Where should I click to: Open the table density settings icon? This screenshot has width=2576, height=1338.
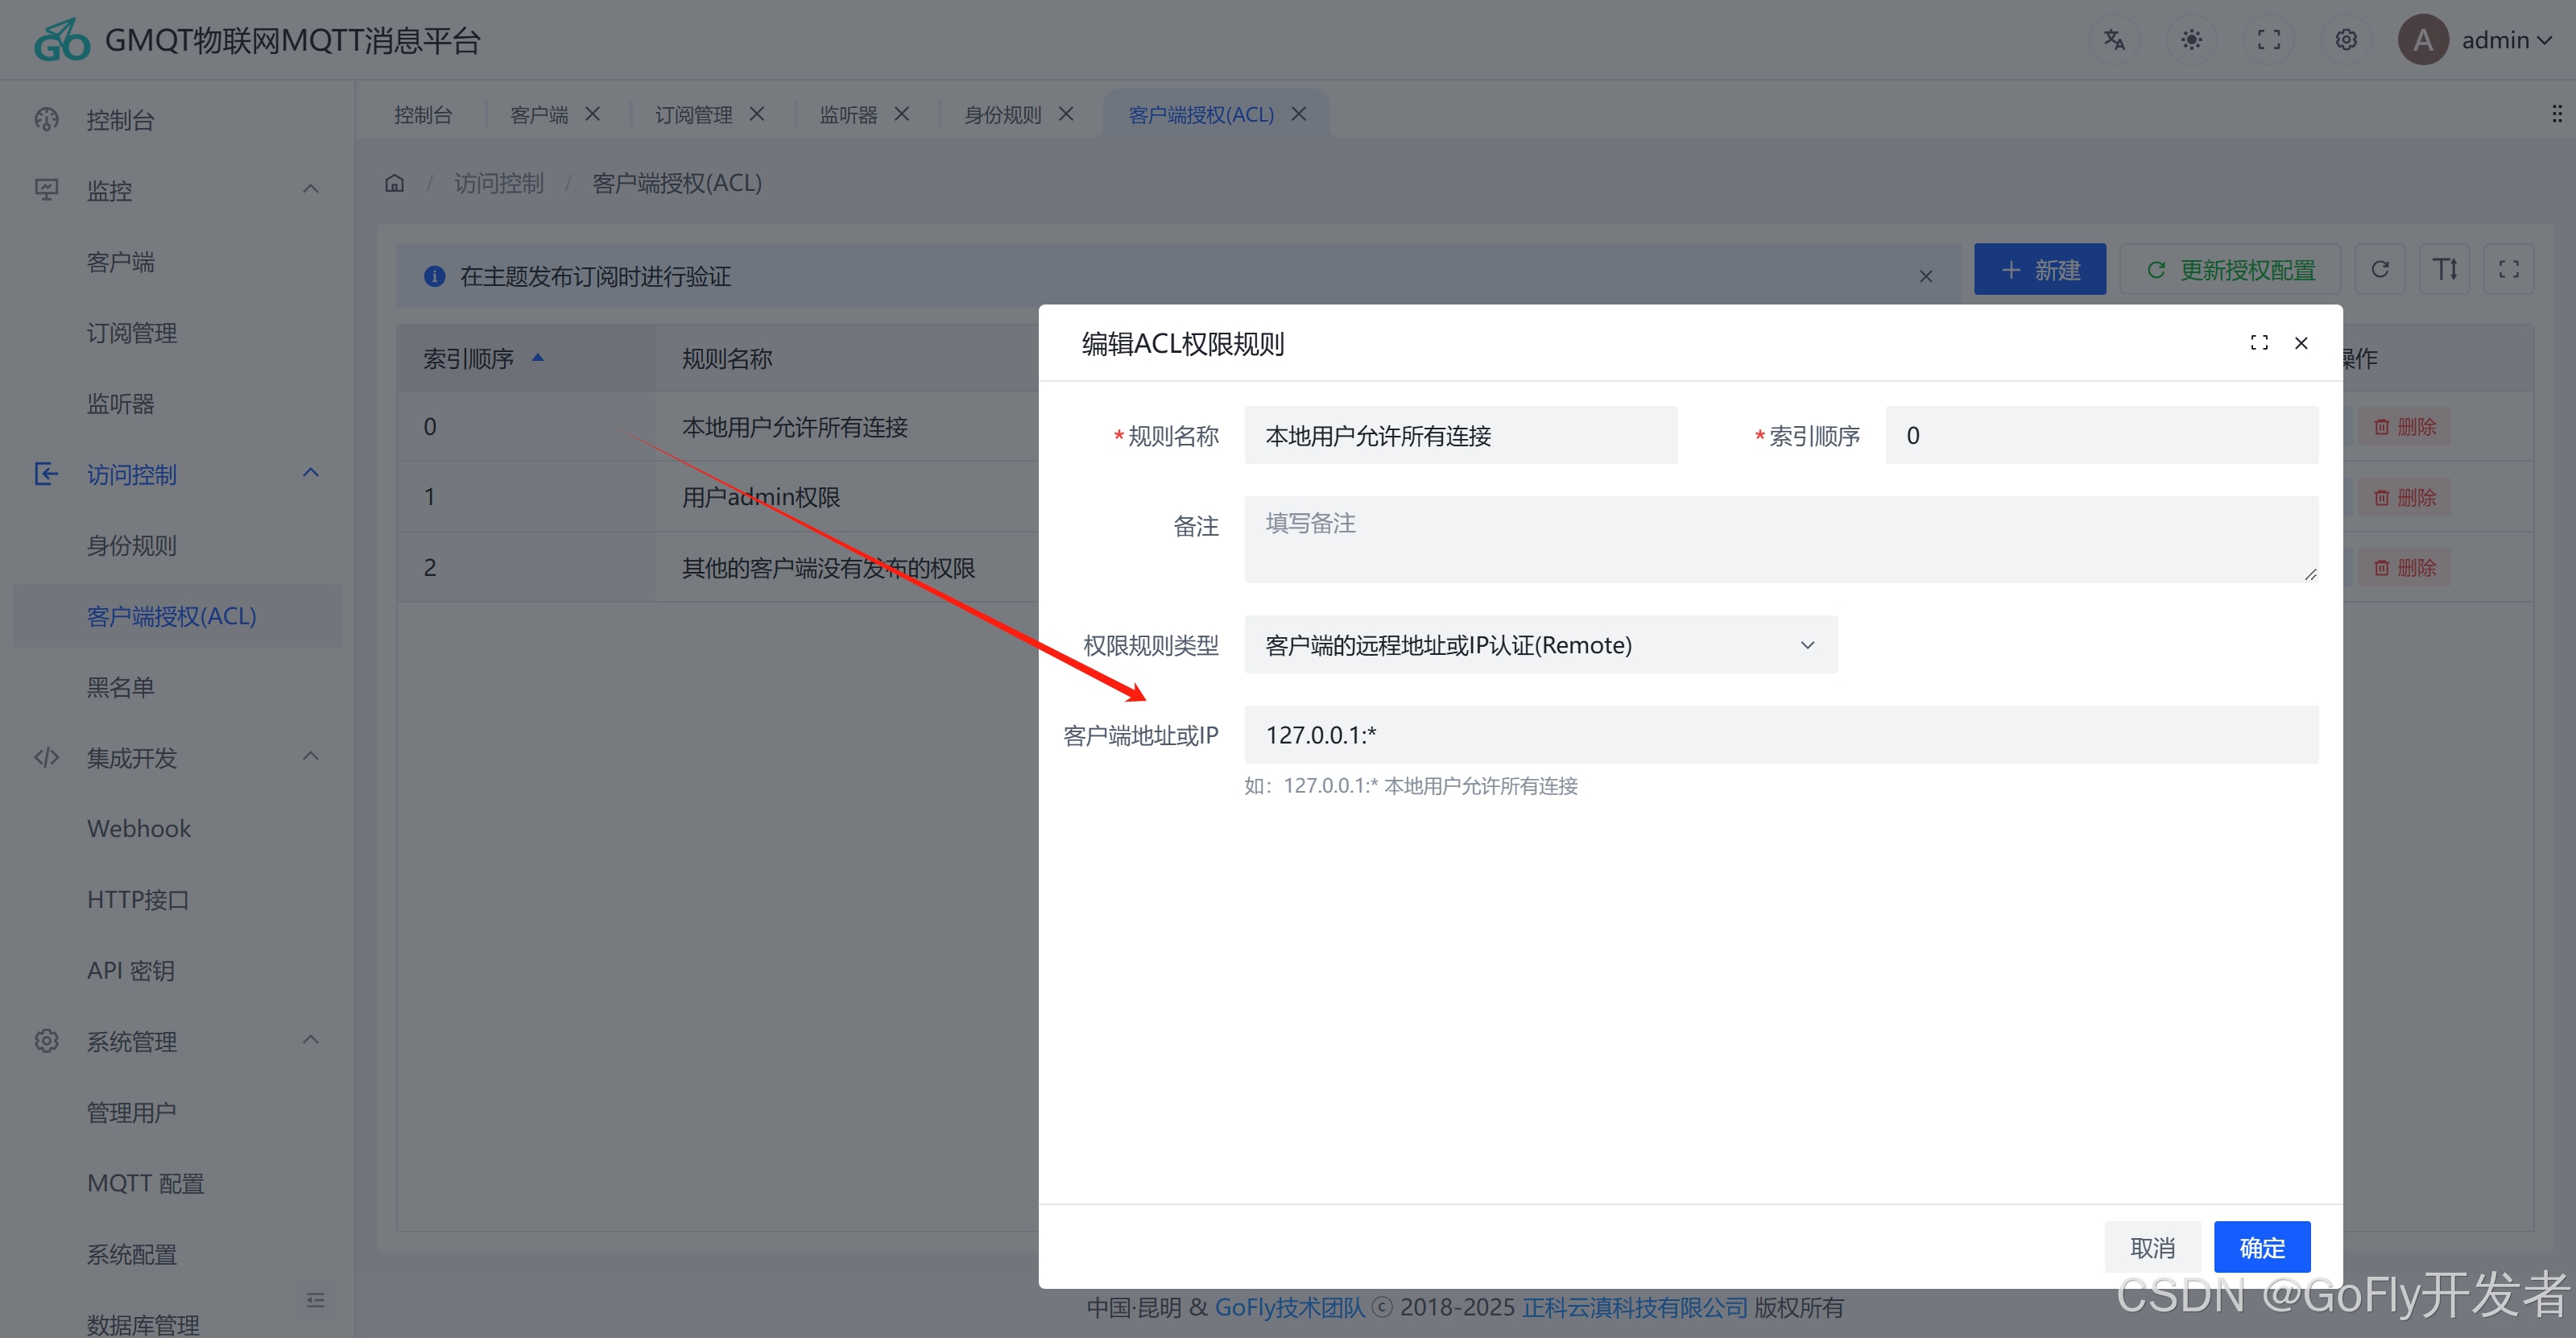click(2444, 270)
